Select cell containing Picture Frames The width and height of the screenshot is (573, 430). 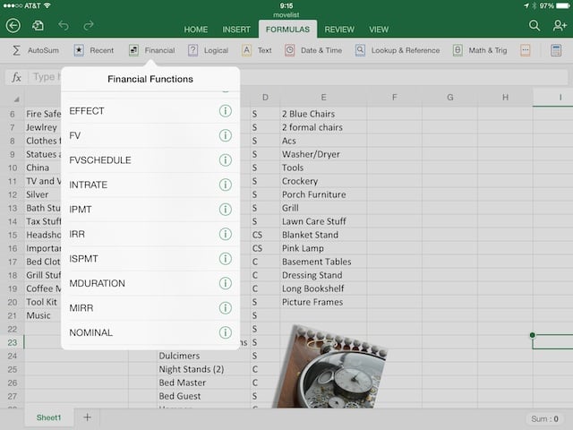tap(323, 302)
